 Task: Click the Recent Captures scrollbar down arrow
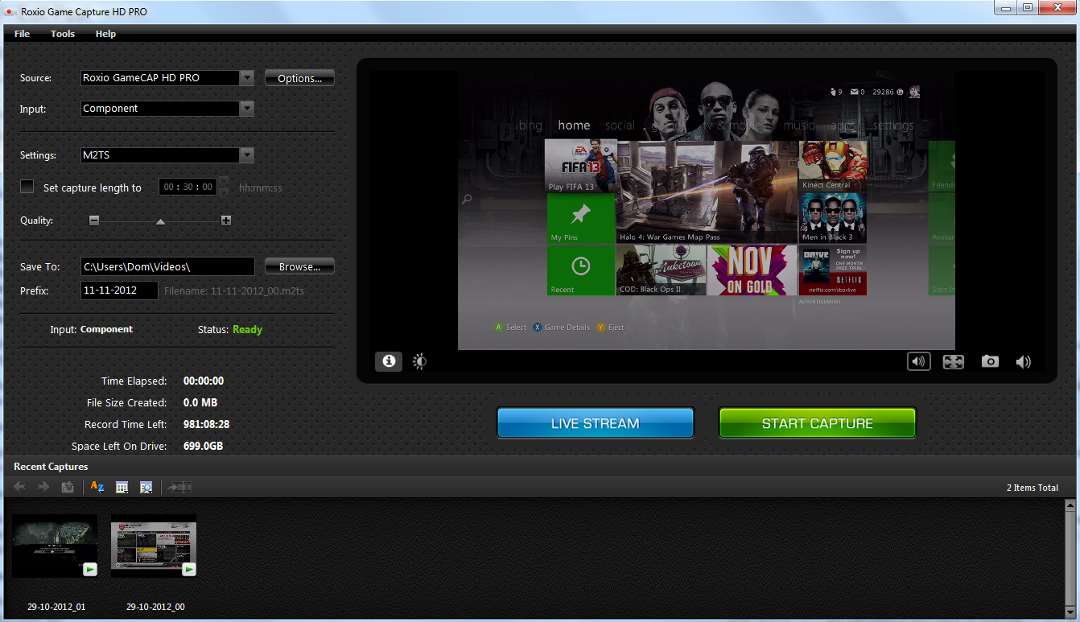click(x=1070, y=612)
